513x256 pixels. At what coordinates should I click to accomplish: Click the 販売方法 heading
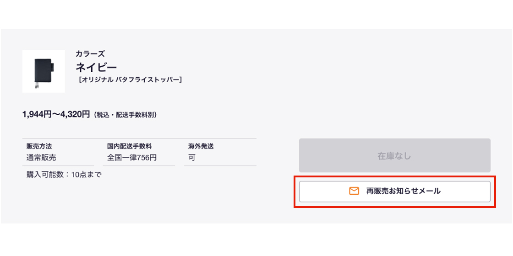tap(39, 146)
